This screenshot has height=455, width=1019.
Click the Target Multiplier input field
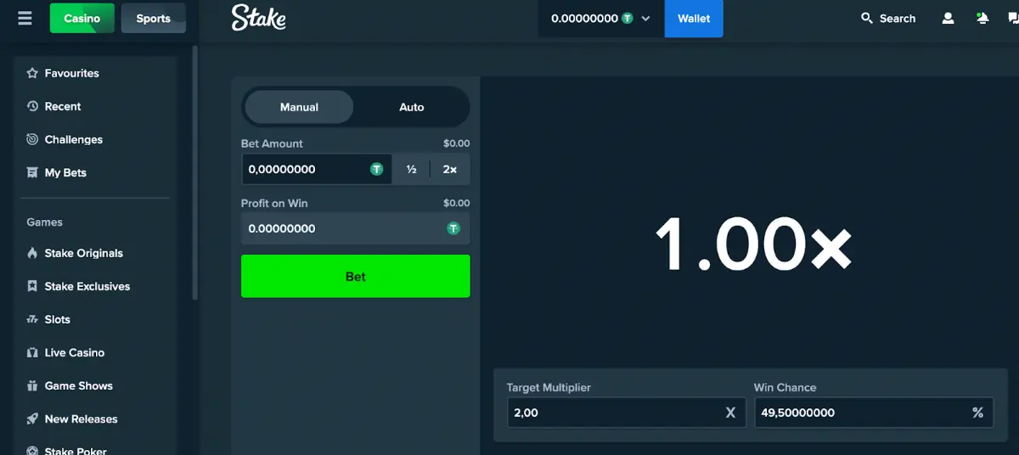[611, 413]
